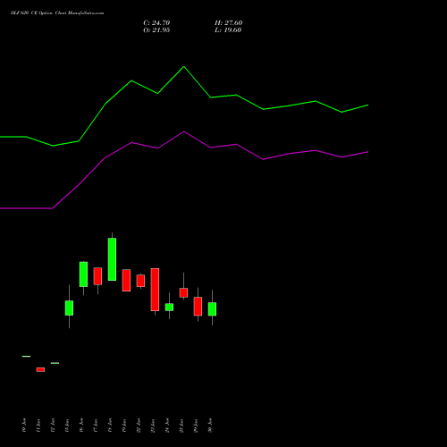Screen dimensions: 447x447
Task: Select the small red candle at bottom left
Action: coord(40,369)
